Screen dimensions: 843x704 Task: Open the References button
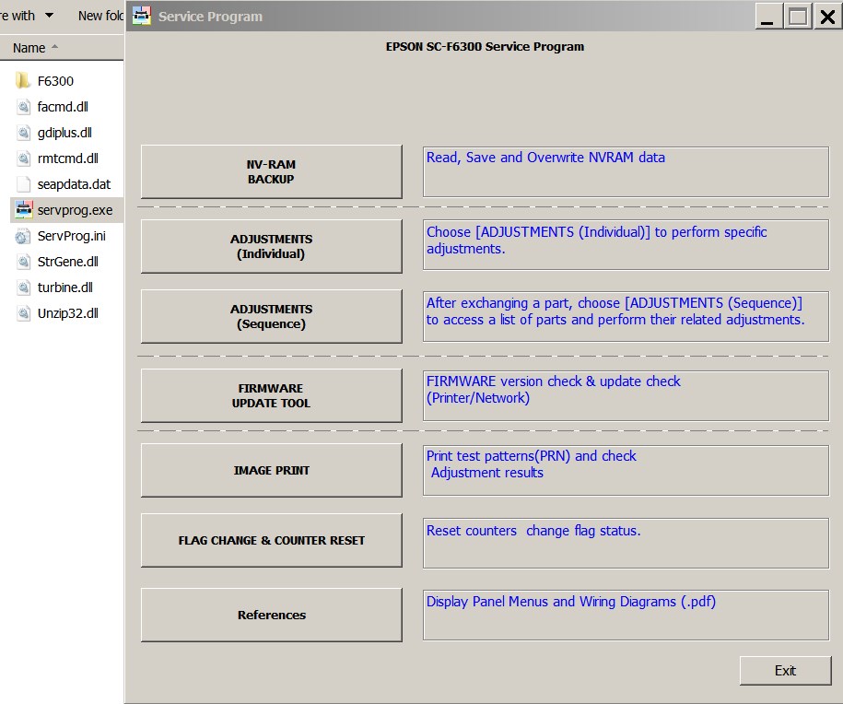272,615
